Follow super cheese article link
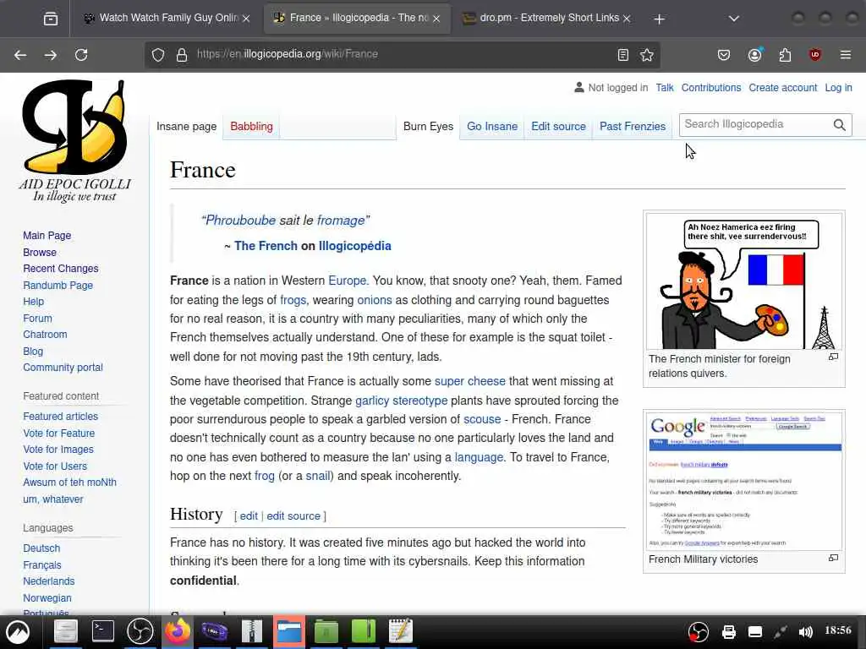Image resolution: width=866 pixels, height=649 pixels. point(470,381)
